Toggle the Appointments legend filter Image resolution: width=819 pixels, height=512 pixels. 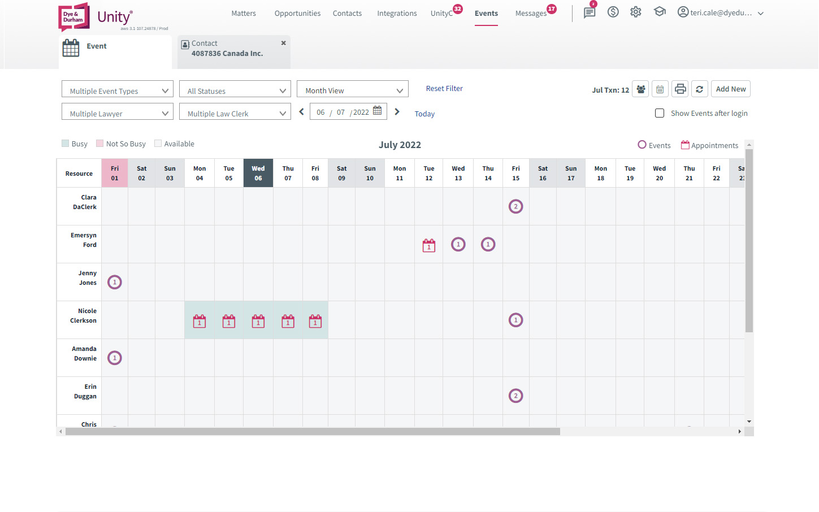(x=709, y=145)
